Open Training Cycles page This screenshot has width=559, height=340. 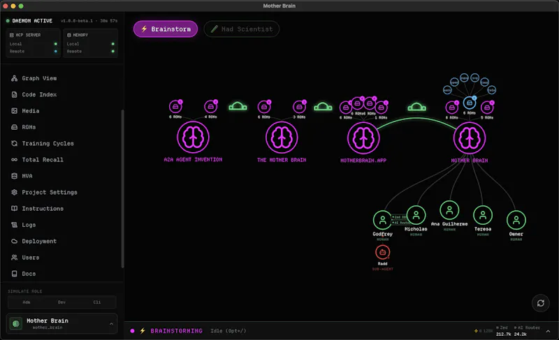click(43, 144)
